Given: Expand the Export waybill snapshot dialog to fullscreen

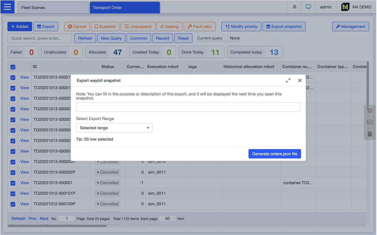Looking at the screenshot, I should click(288, 80).
